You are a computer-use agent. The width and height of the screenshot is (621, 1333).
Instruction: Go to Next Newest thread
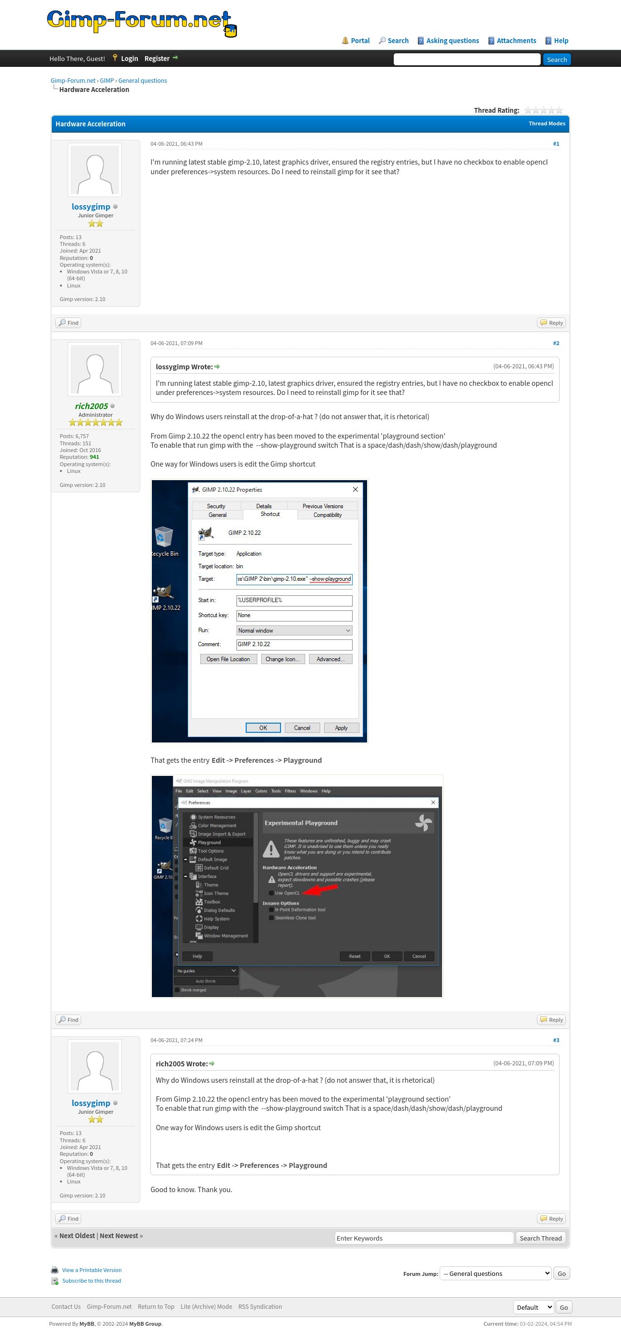tap(119, 1236)
